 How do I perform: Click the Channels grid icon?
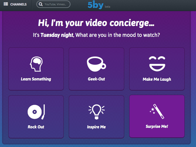click(x=6, y=4)
